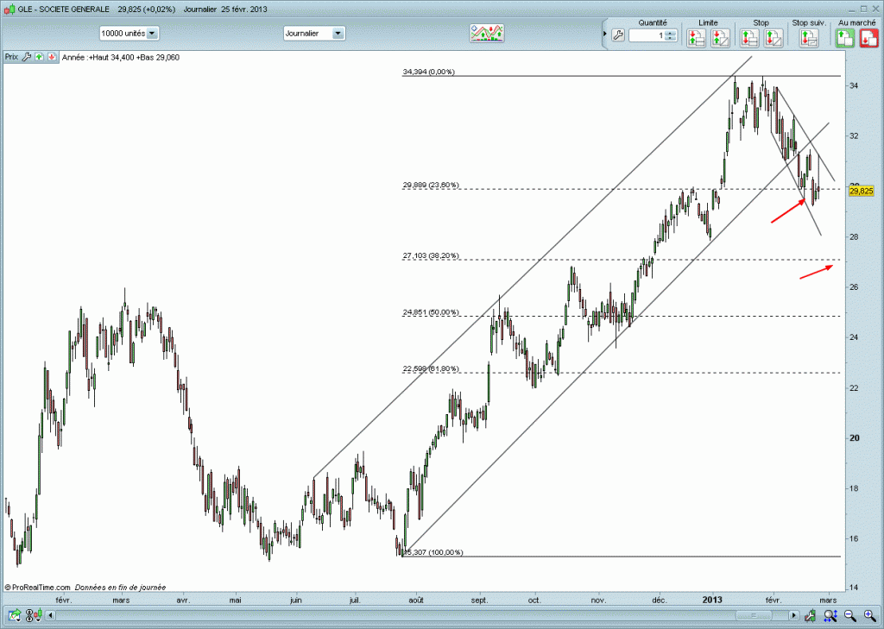Click the trading settings wrench icon

click(617, 35)
